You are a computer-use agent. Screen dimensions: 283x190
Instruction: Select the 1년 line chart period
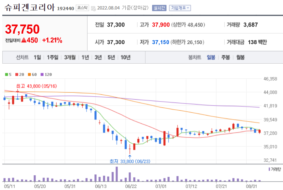tap(85, 57)
